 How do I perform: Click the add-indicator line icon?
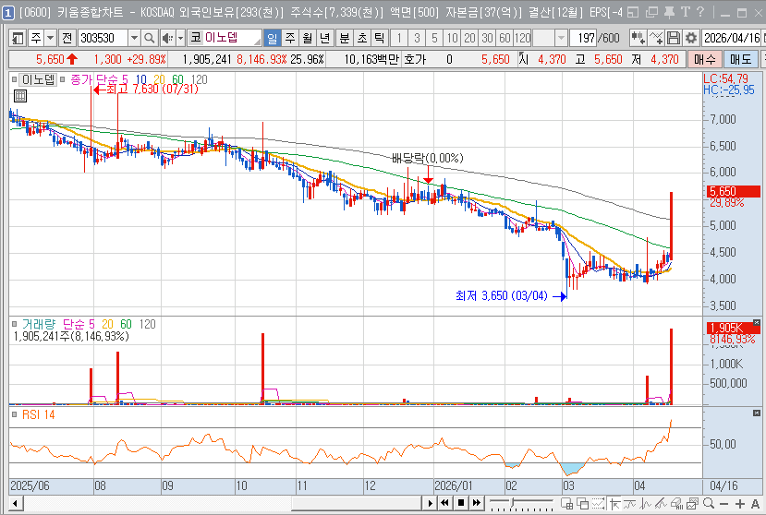[655, 38]
